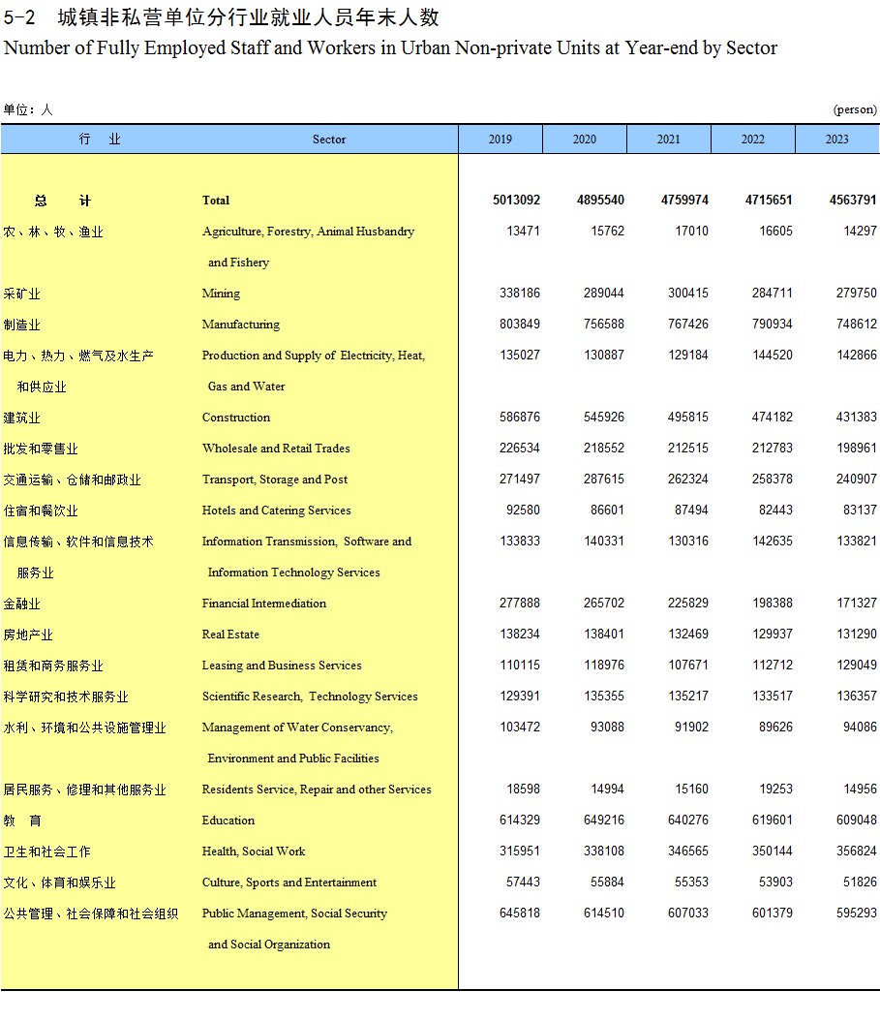Click Construction 2023 value 431383
Screen dimensions: 880x1022
point(856,417)
